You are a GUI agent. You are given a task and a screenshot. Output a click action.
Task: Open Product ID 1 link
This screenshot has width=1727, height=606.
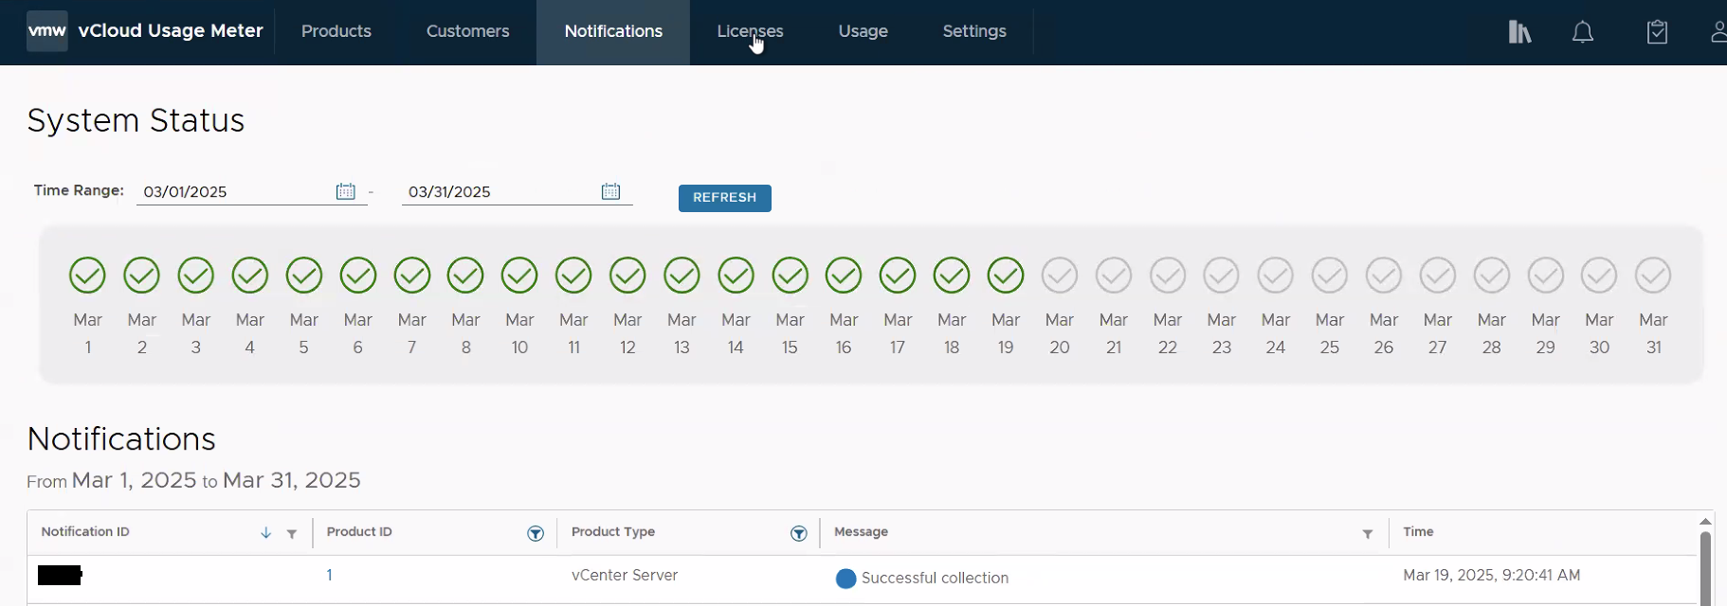(329, 575)
